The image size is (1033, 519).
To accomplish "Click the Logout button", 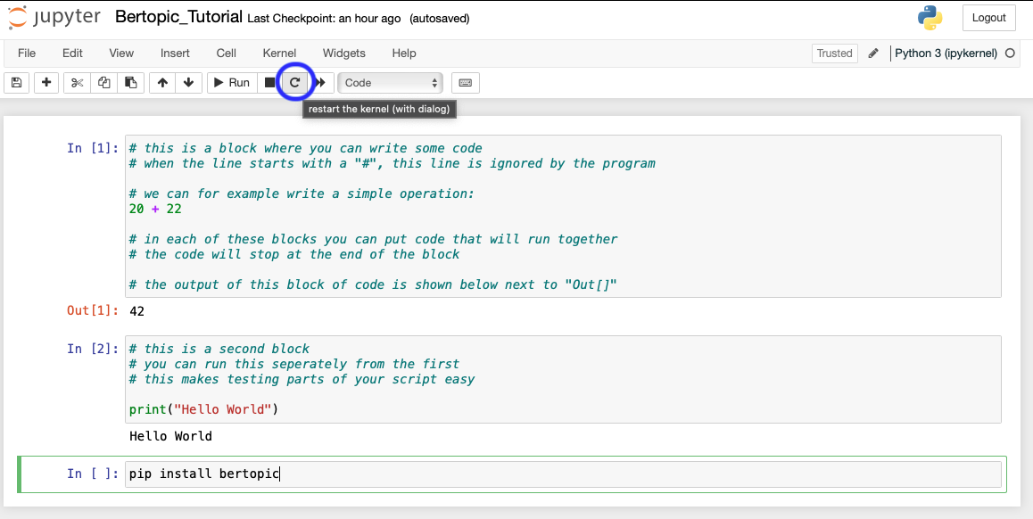I will [x=988, y=18].
